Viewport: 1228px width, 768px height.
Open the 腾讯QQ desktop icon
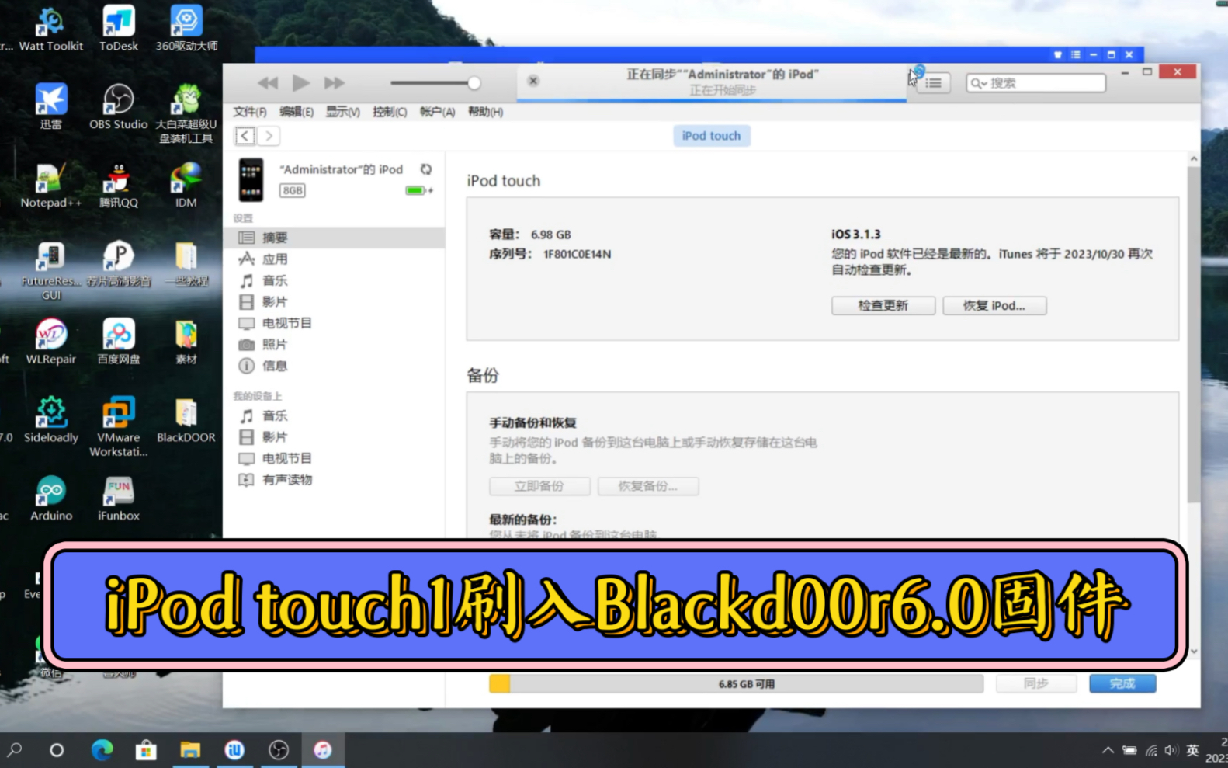pyautogui.click(x=119, y=186)
